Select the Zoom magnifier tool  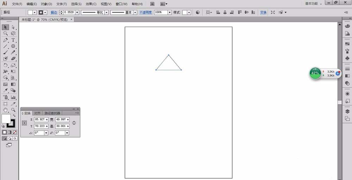13,110
